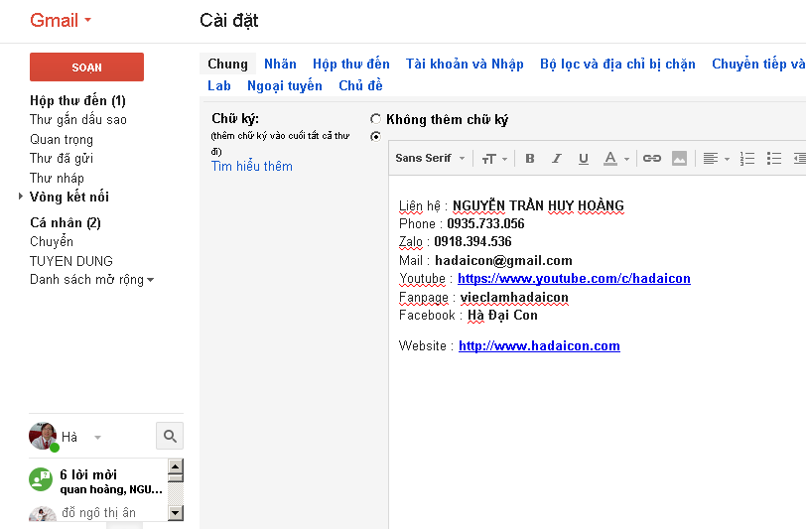Open the text size menu

point(494,159)
